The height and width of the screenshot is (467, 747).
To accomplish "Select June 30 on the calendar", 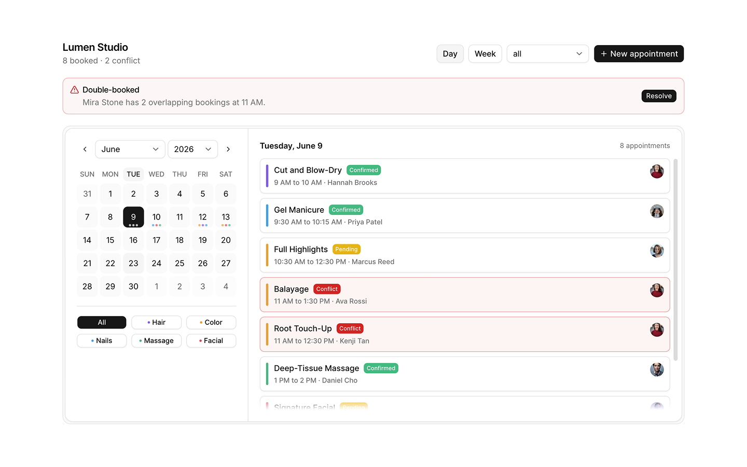I will [133, 286].
